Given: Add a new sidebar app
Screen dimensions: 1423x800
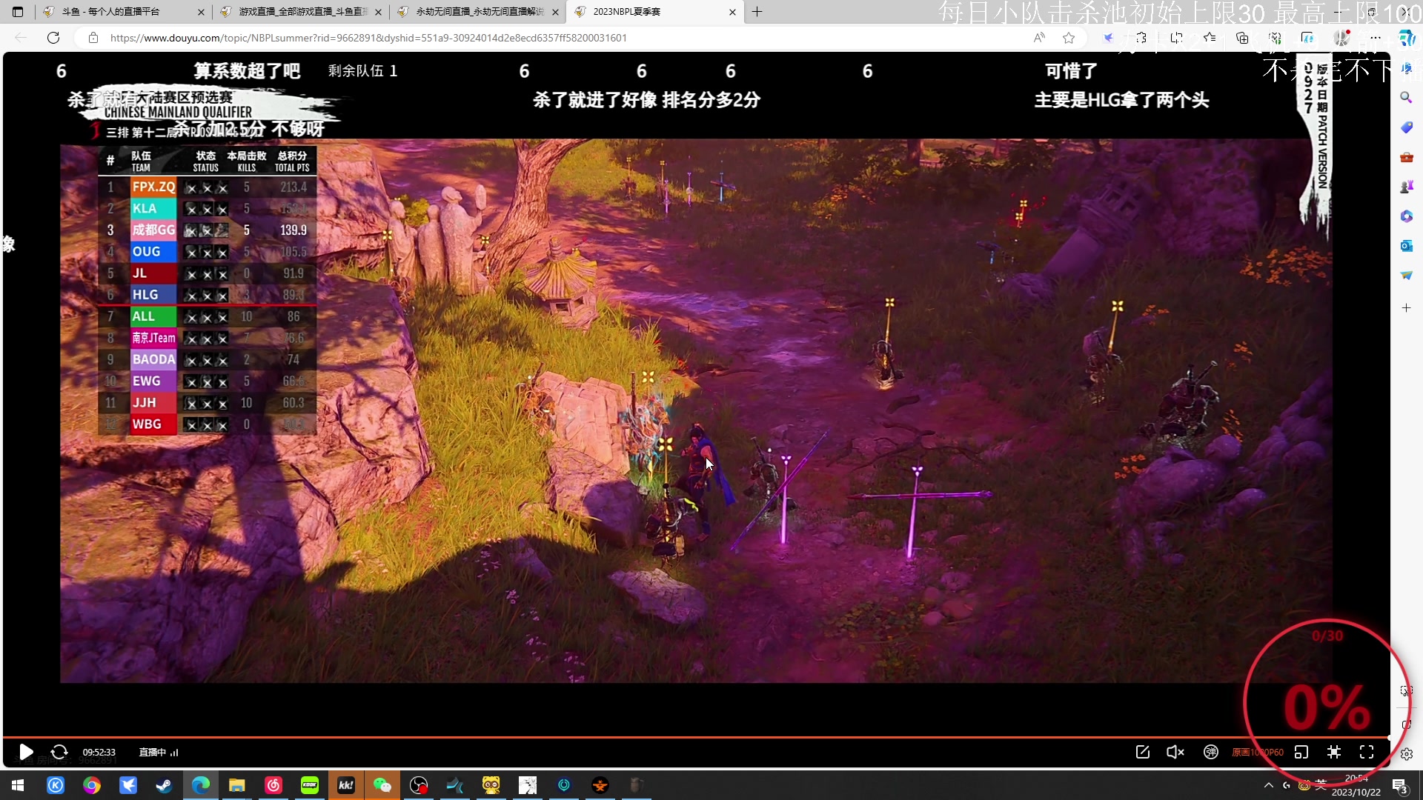Looking at the screenshot, I should [x=1406, y=307].
